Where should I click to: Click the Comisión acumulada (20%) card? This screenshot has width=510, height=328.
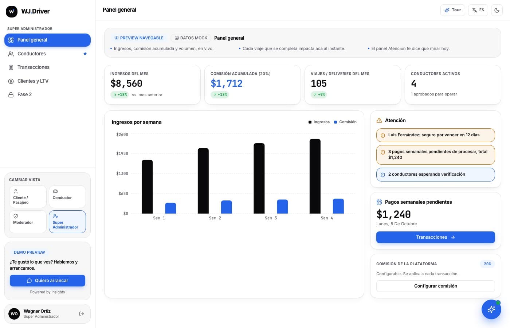pos(252,85)
